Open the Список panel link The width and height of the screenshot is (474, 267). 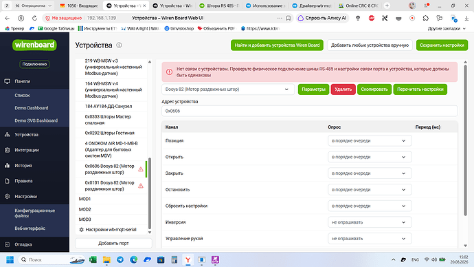coord(22,96)
